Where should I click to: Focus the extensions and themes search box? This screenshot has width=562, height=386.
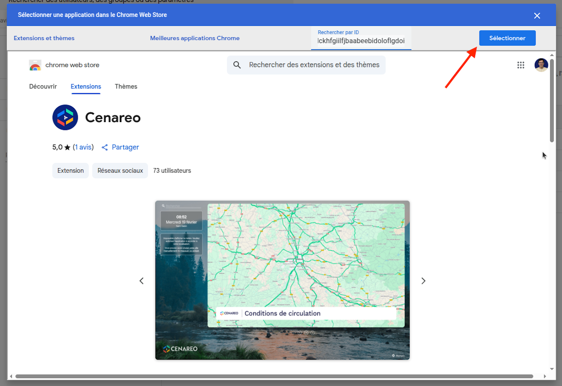(x=313, y=65)
